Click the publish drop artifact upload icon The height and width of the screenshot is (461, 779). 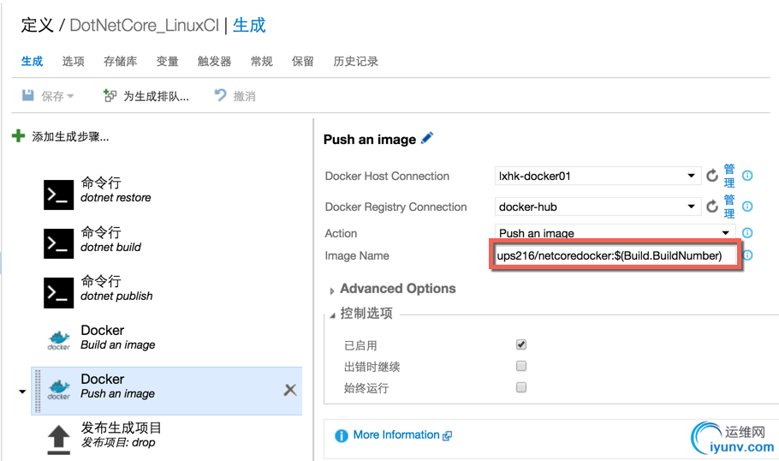coord(58,438)
